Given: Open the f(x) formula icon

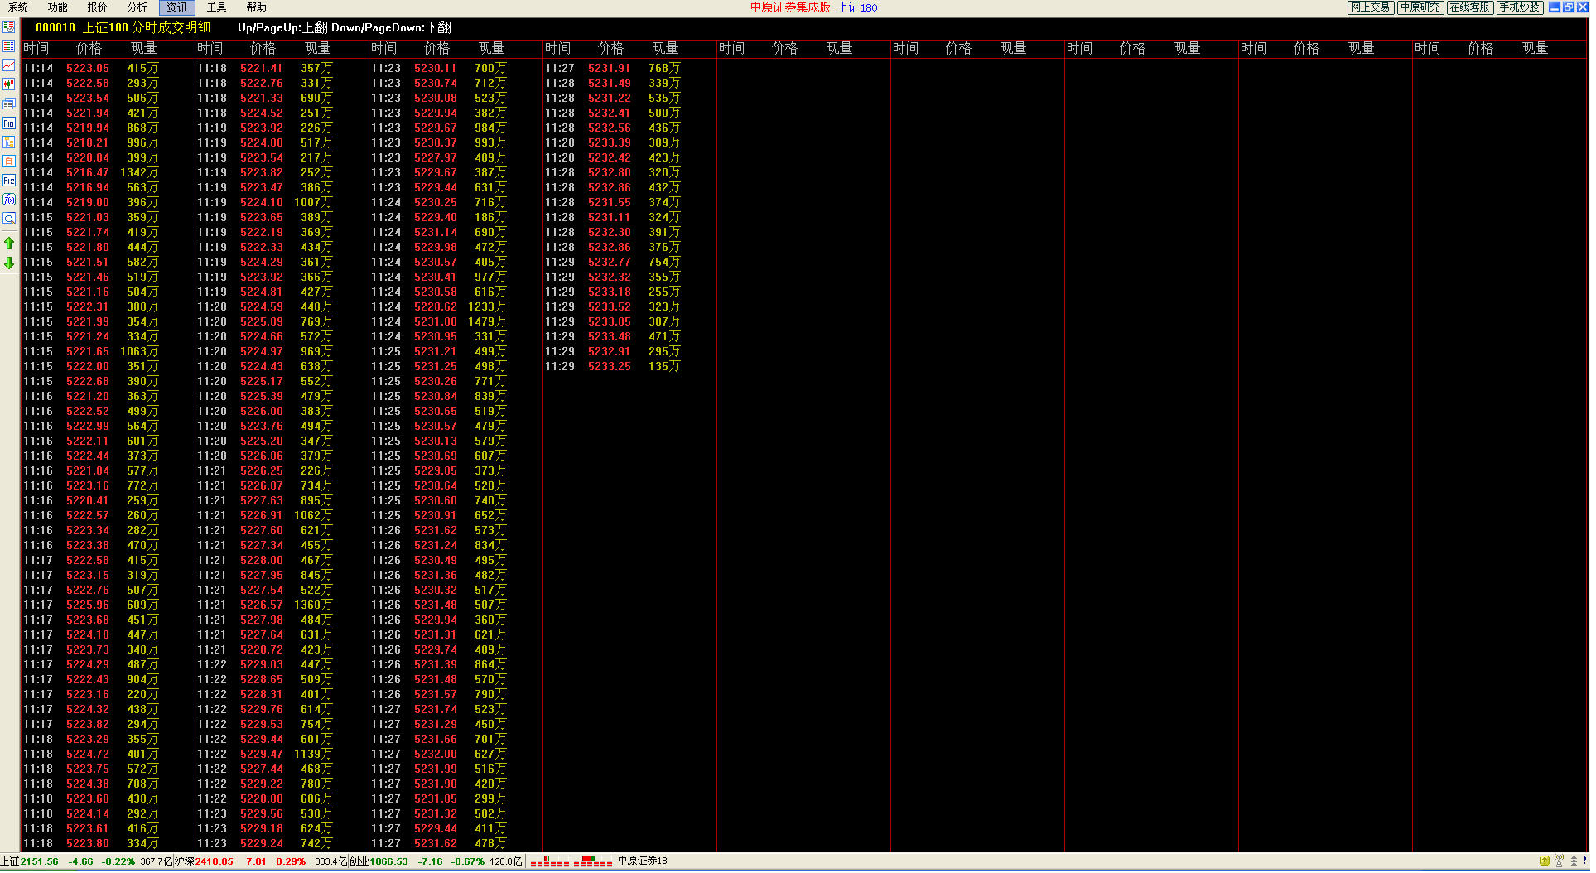Looking at the screenshot, I should click(9, 199).
